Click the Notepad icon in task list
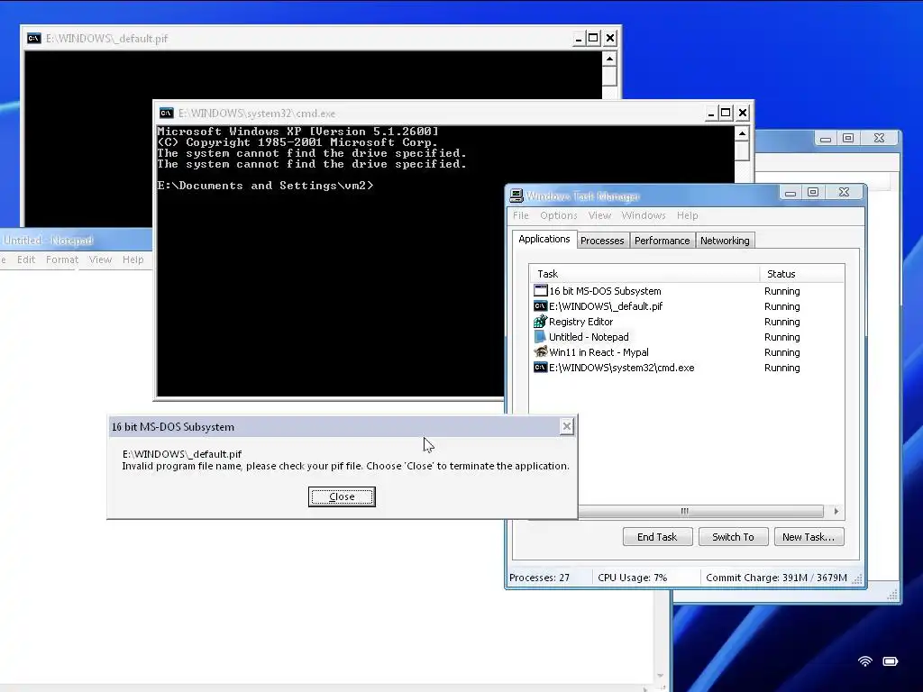 coord(540,337)
